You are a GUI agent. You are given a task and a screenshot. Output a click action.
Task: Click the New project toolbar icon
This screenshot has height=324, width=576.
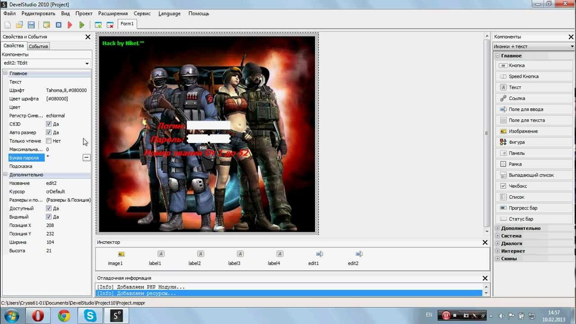[8, 25]
